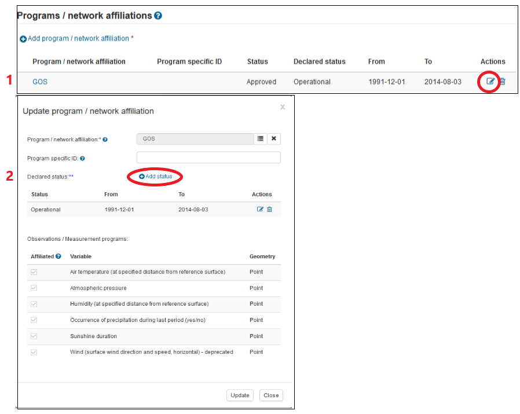Image resolution: width=520 pixels, height=414 pixels.
Task: Click the Sunshine duration variable text
Action: 93,336
